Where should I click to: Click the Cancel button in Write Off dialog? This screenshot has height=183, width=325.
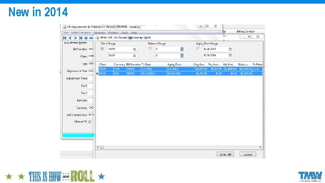[248, 155]
